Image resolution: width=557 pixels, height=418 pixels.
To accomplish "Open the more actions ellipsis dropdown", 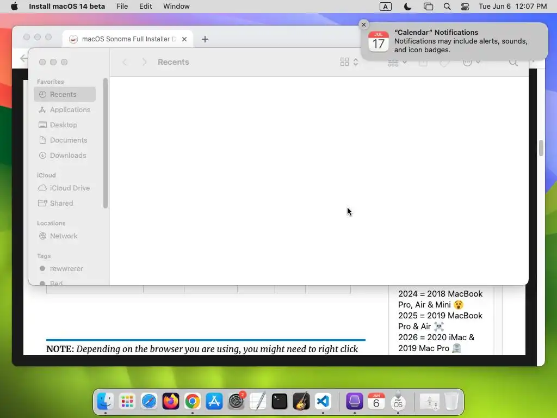I will (472, 62).
